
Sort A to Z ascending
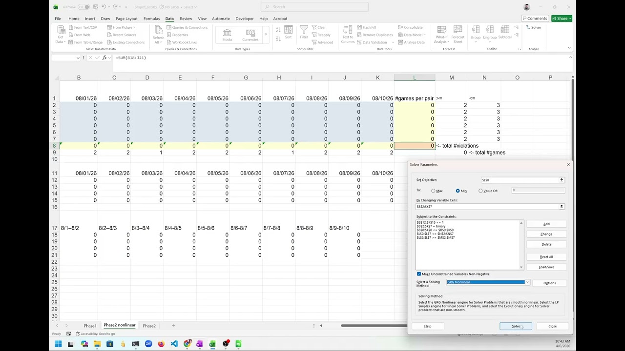pos(278,29)
